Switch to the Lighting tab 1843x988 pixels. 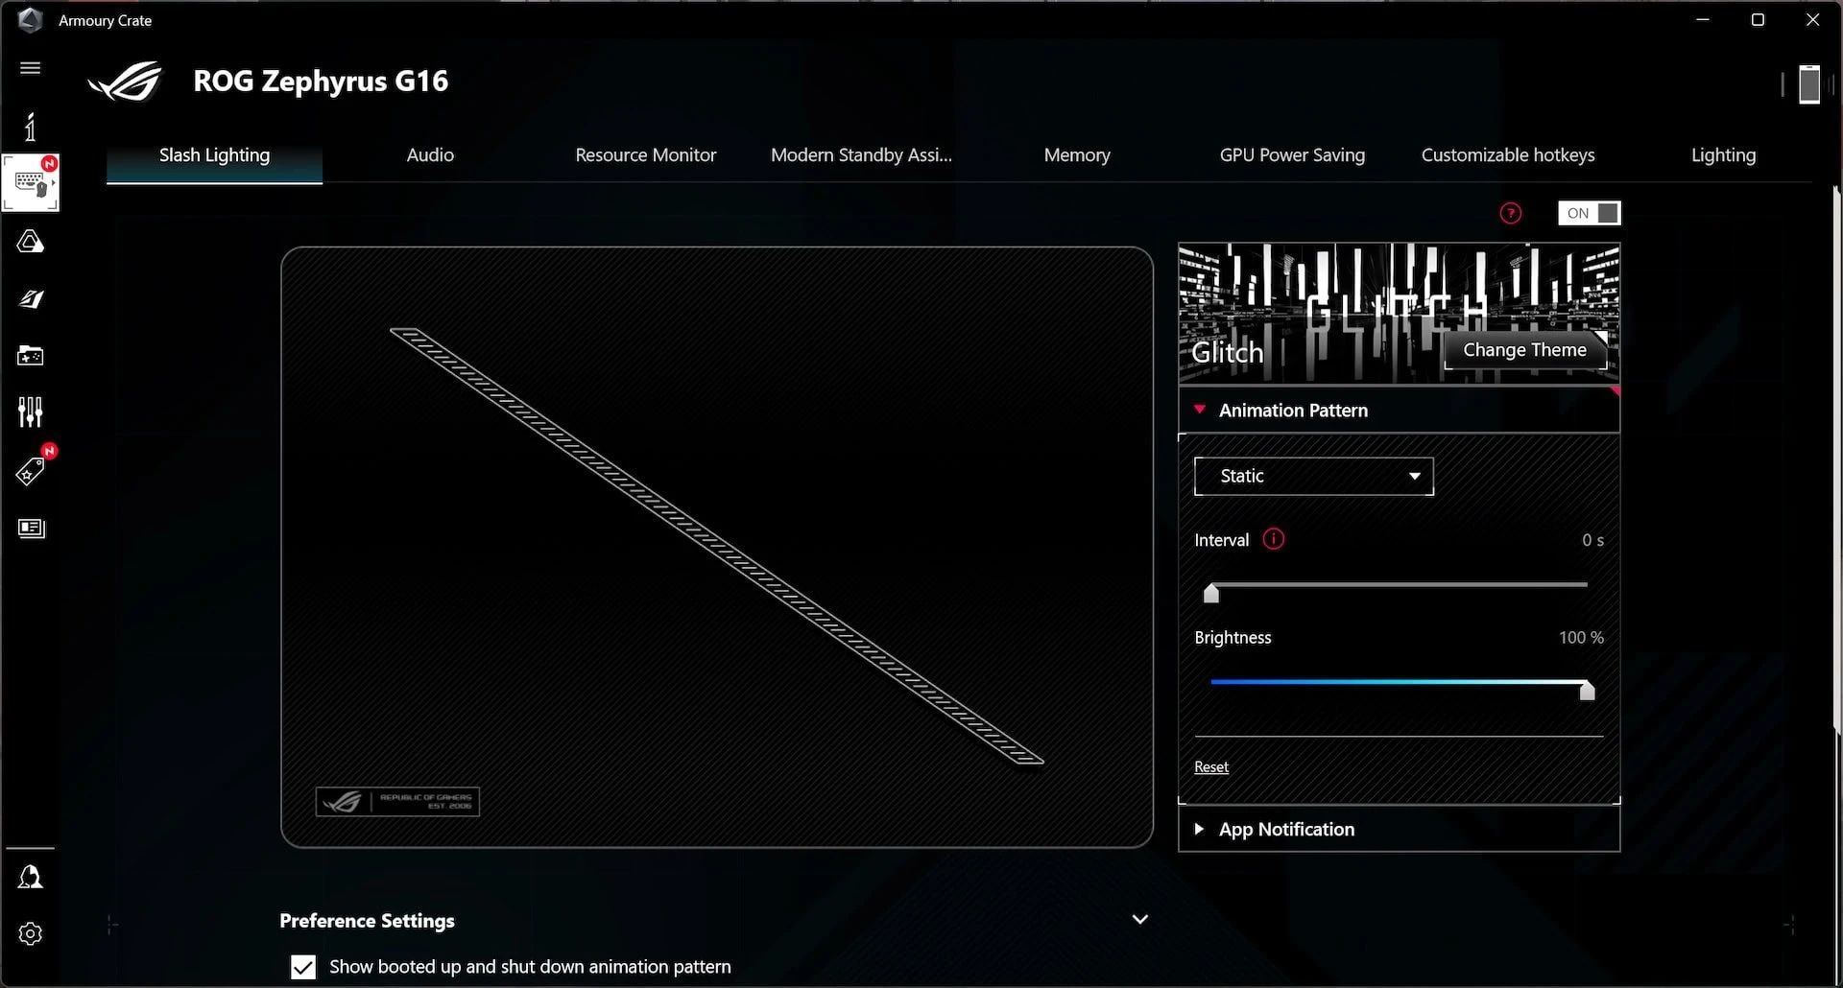1723,155
